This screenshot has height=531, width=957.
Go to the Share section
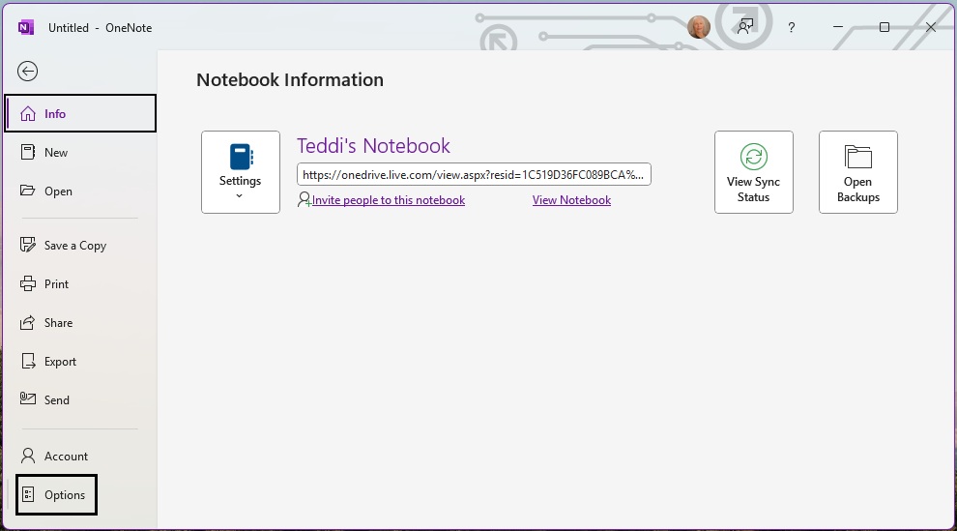(x=58, y=323)
